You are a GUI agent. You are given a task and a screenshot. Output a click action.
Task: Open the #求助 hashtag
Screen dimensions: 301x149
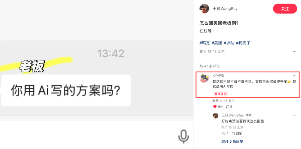pyautogui.click(x=229, y=43)
